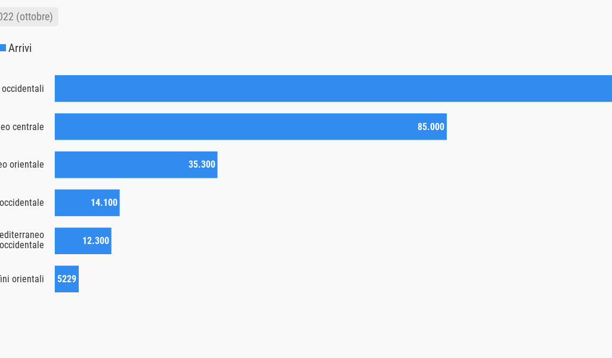Toggle the Arrivi legend entry
612x358 pixels.
click(x=16, y=48)
